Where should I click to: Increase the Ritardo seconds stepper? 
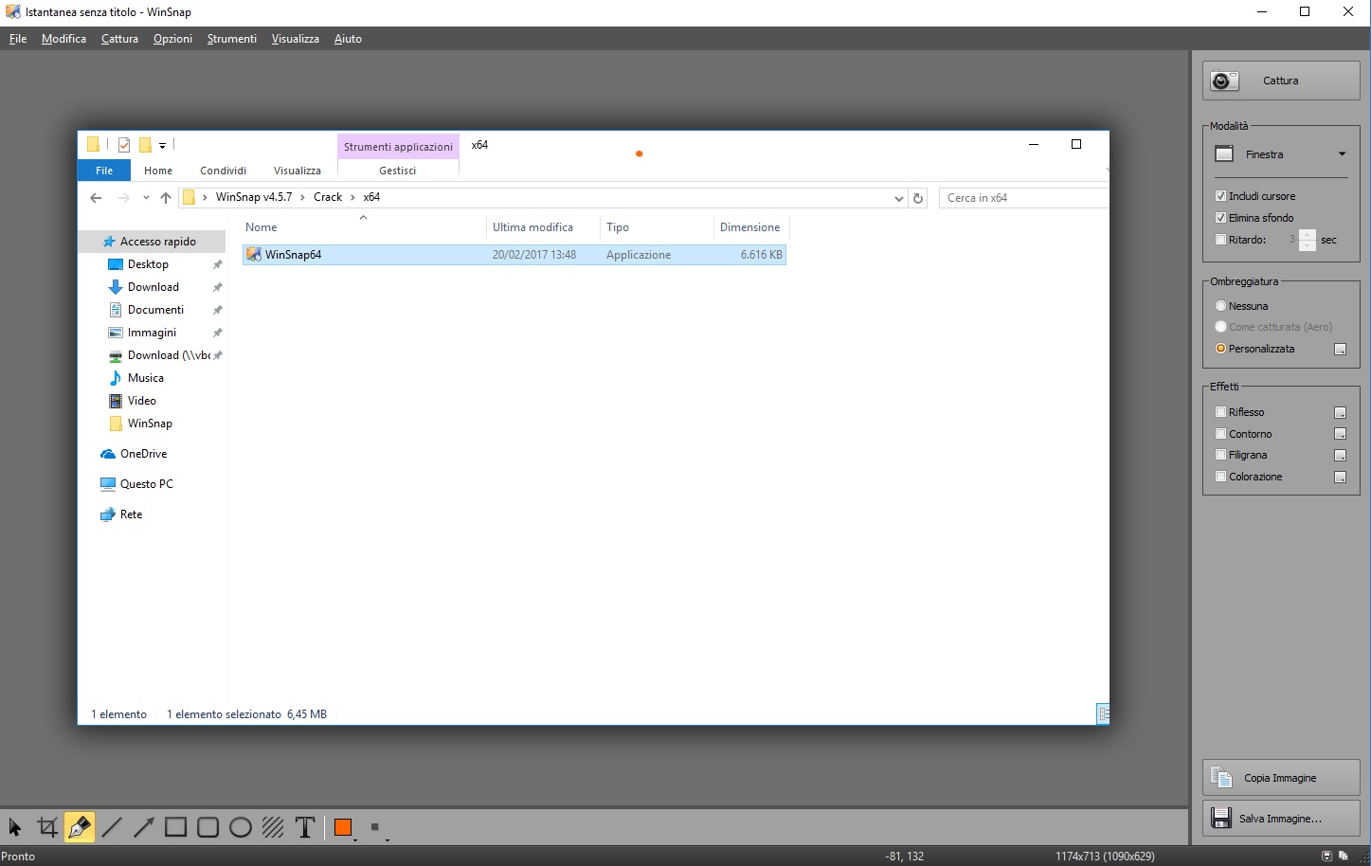[1308, 235]
